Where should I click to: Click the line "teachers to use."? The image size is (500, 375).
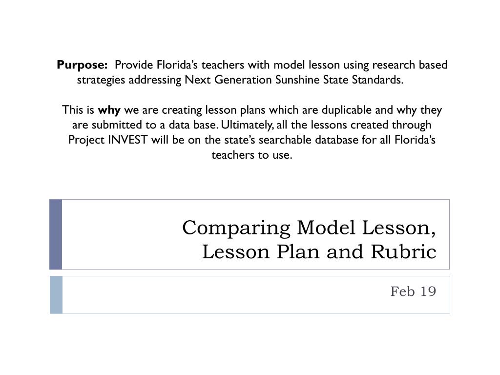click(x=252, y=155)
